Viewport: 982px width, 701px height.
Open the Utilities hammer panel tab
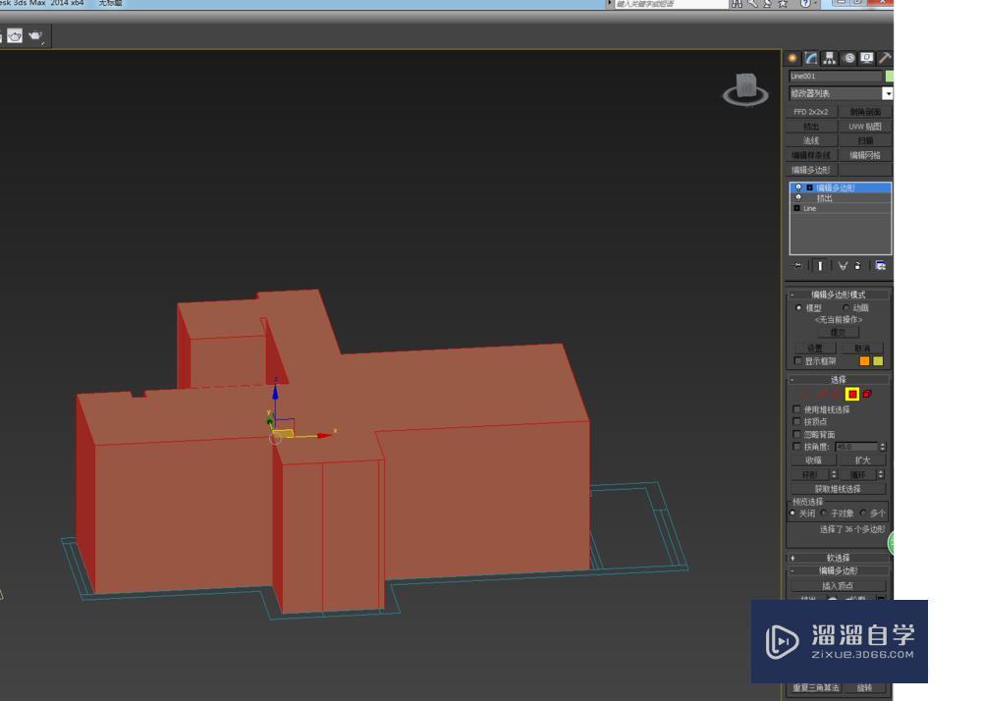tap(885, 58)
